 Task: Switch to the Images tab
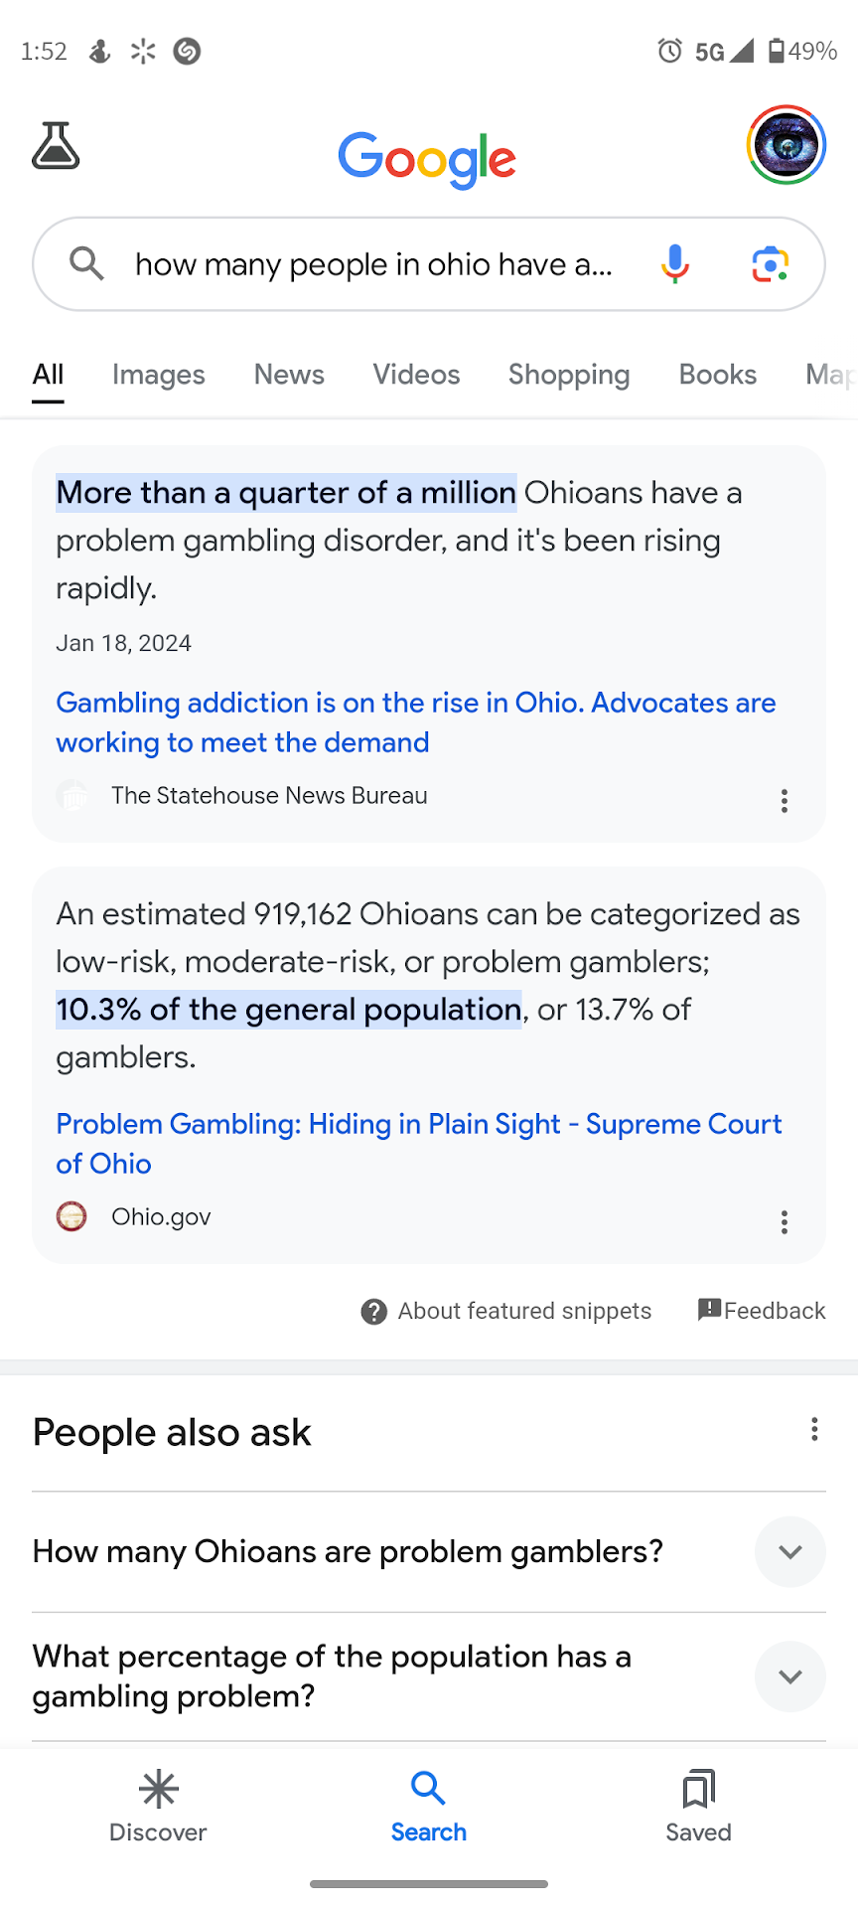pyautogui.click(x=159, y=375)
